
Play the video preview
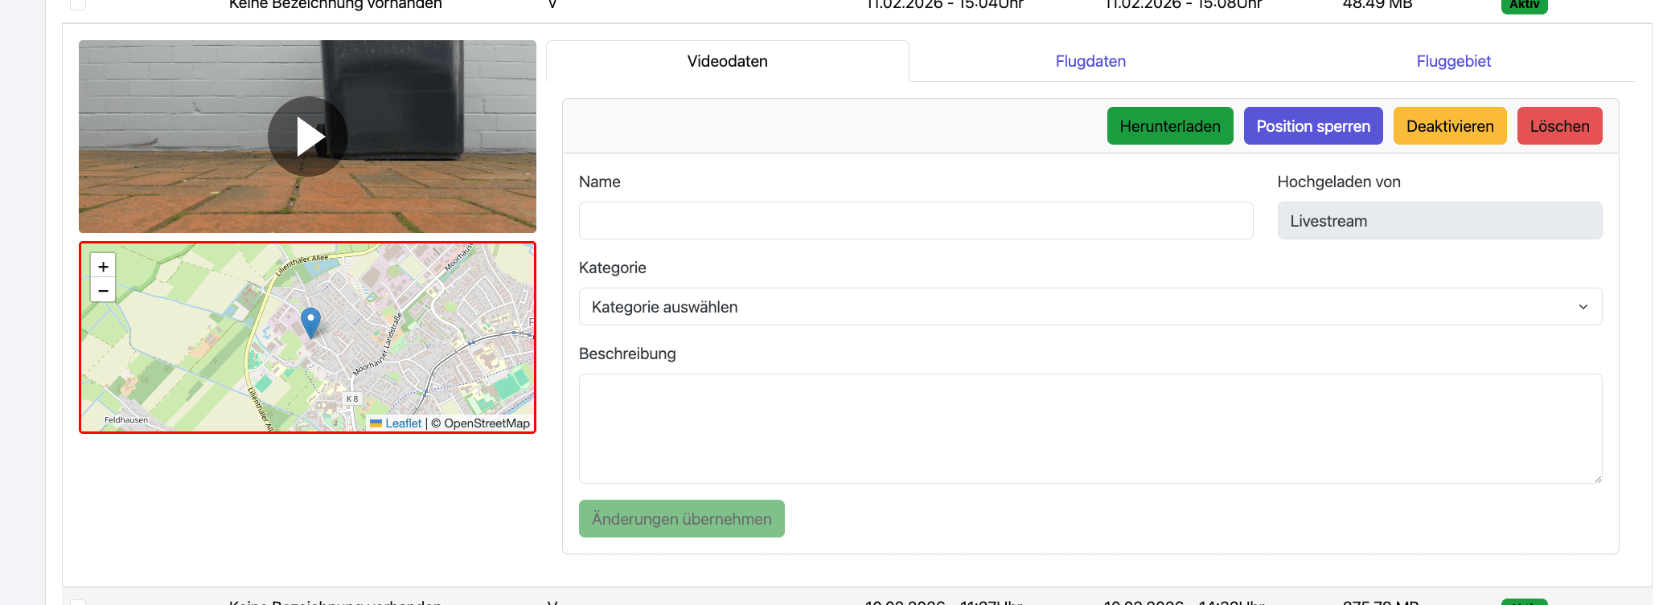pyautogui.click(x=307, y=137)
